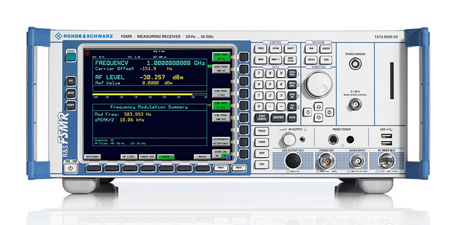Select the GHz/-dBm unit key

click(x=292, y=74)
